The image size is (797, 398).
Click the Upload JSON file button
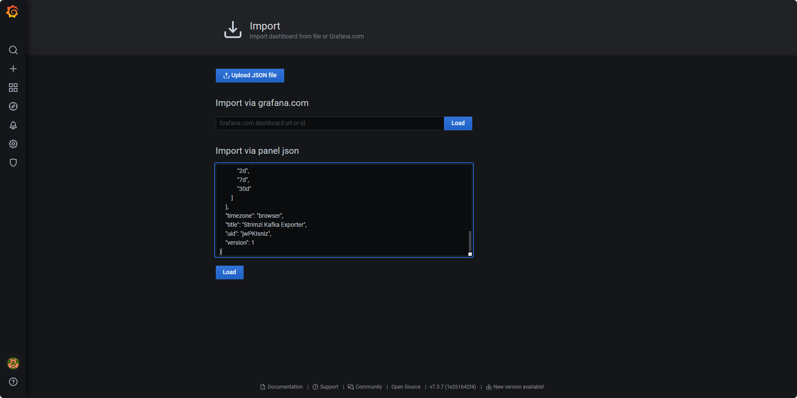point(250,76)
